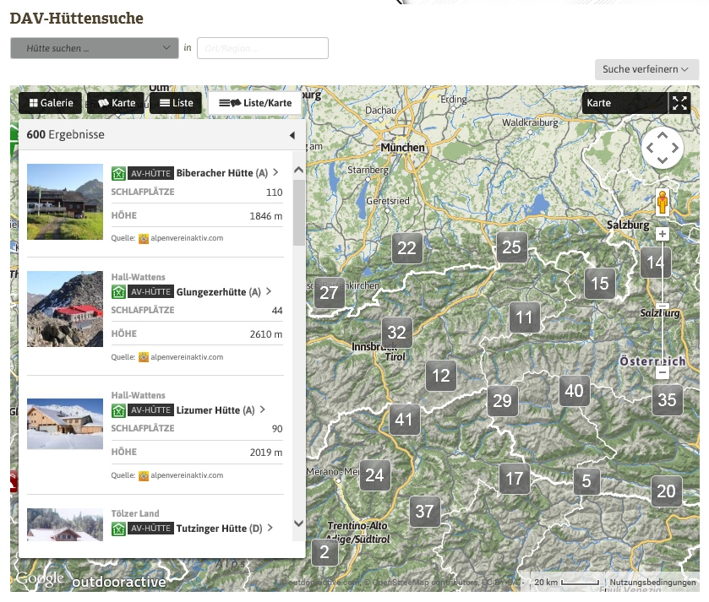Image resolution: width=709 pixels, height=602 pixels.
Task: Zoom out with minus button
Action: click(x=663, y=372)
